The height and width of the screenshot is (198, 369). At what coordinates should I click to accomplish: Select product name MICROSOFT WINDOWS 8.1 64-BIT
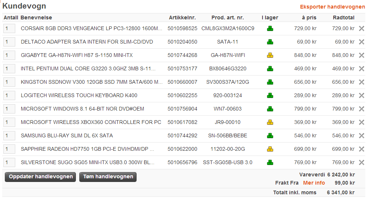(82, 109)
